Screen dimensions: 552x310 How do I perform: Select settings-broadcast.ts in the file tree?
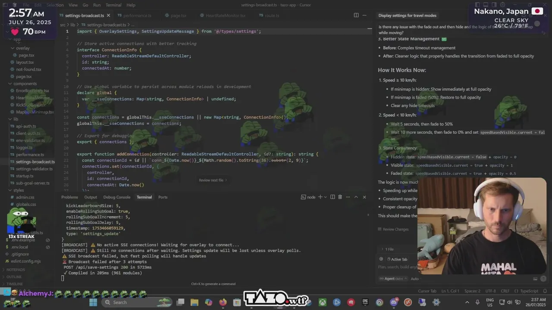pyautogui.click(x=35, y=162)
